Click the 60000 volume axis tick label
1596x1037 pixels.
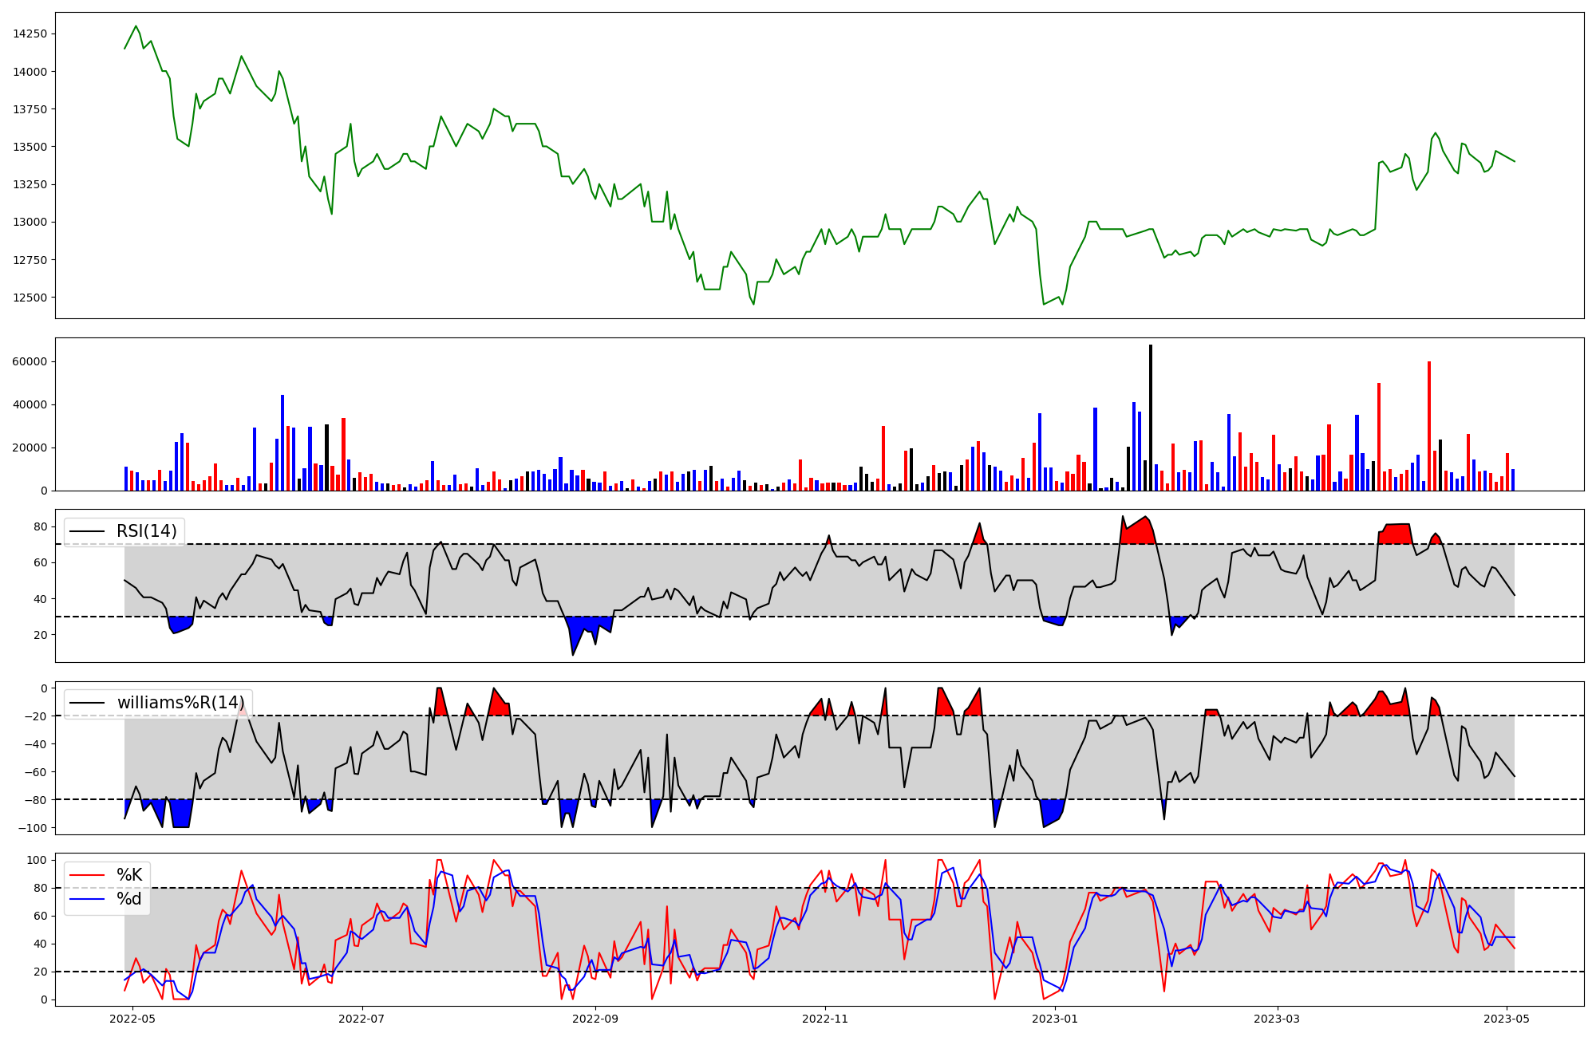tap(30, 361)
